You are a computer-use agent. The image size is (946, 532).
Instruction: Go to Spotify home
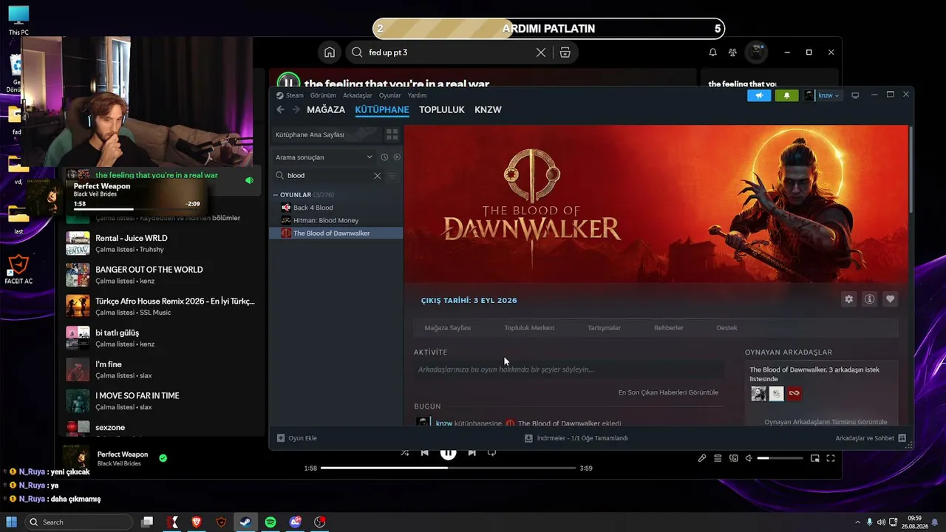coord(330,52)
